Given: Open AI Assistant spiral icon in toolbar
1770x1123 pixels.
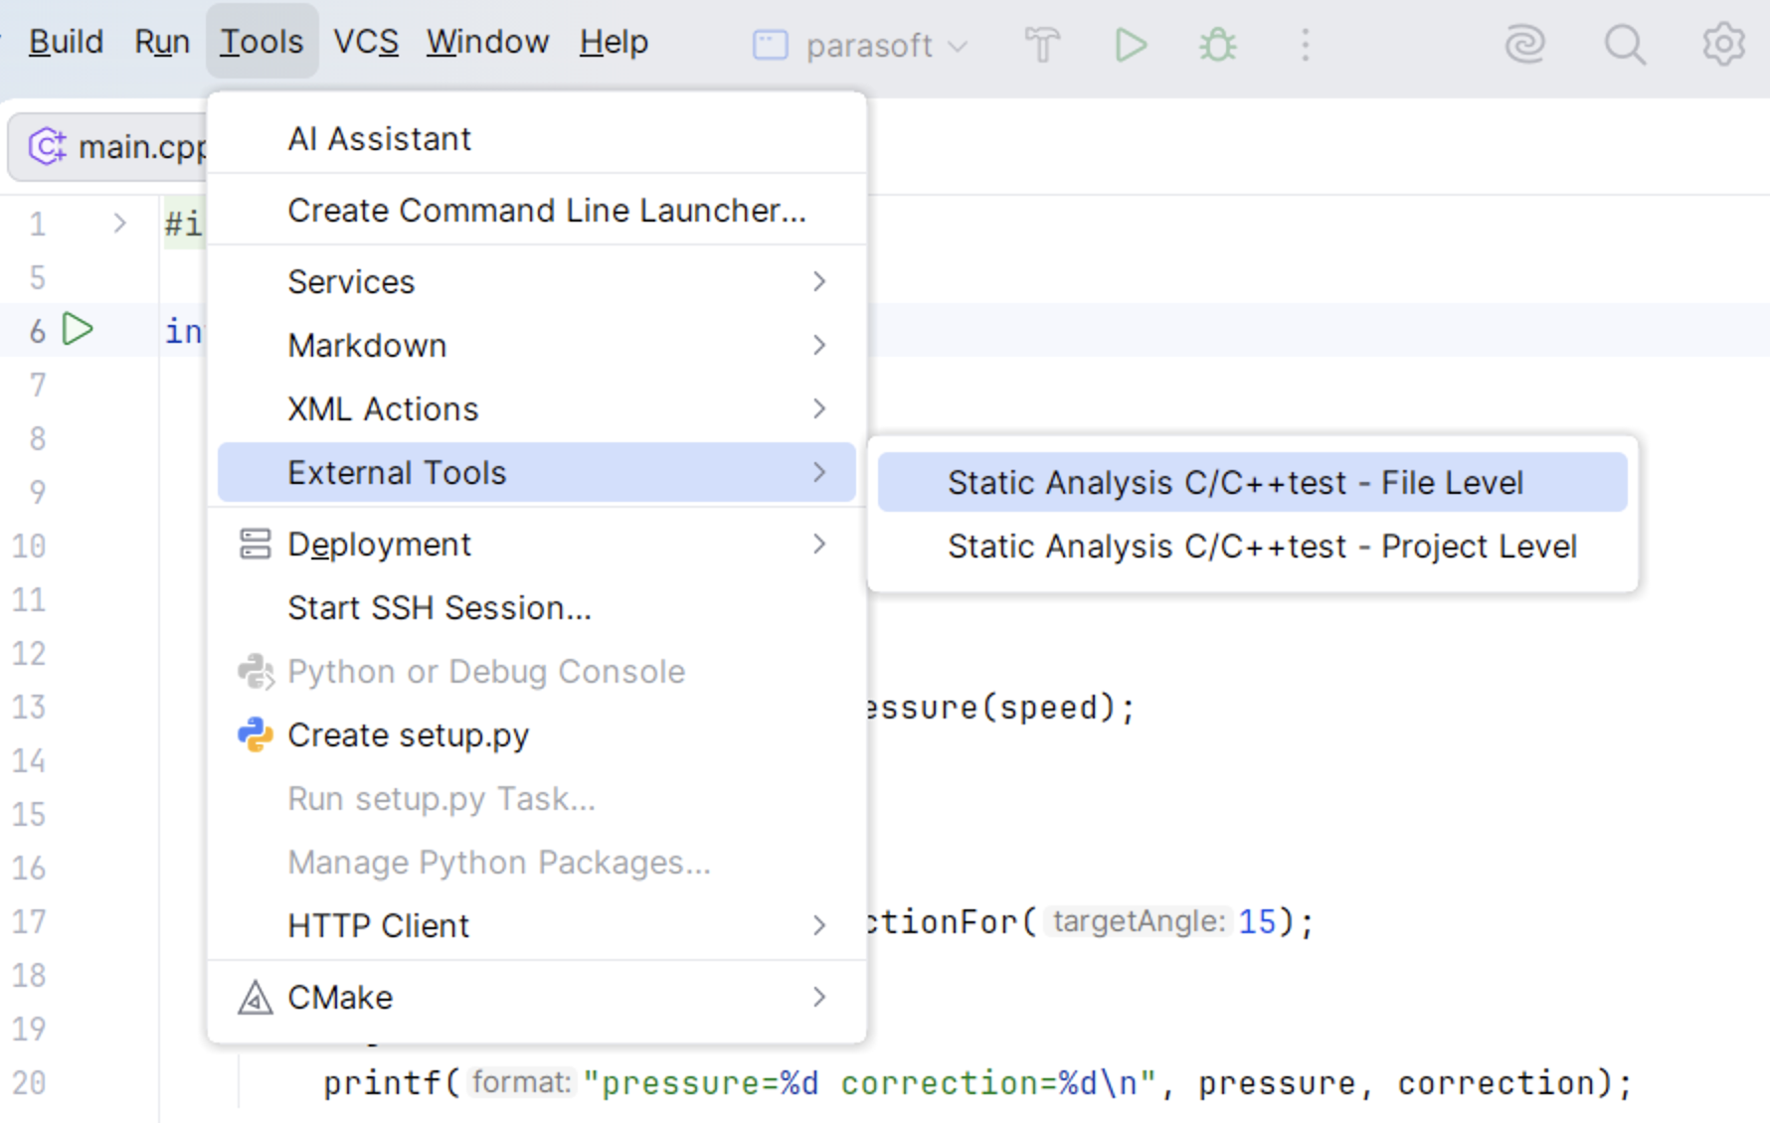Looking at the screenshot, I should pyautogui.click(x=1525, y=45).
